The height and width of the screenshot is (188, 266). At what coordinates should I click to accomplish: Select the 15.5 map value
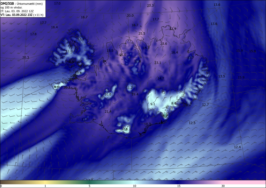coord(110,51)
